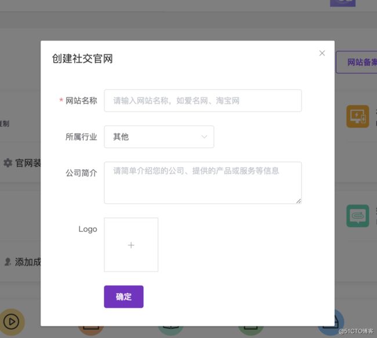Click the orange monitor icon on right
Screen dimensions: 377x338
(357, 117)
